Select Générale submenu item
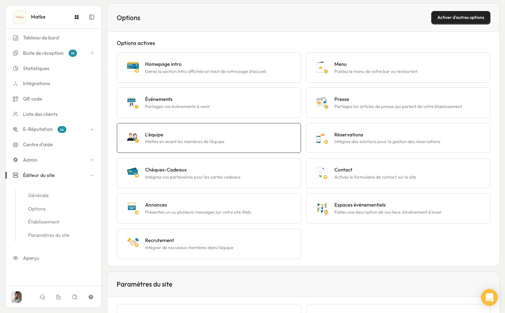505x313 pixels. coord(38,196)
